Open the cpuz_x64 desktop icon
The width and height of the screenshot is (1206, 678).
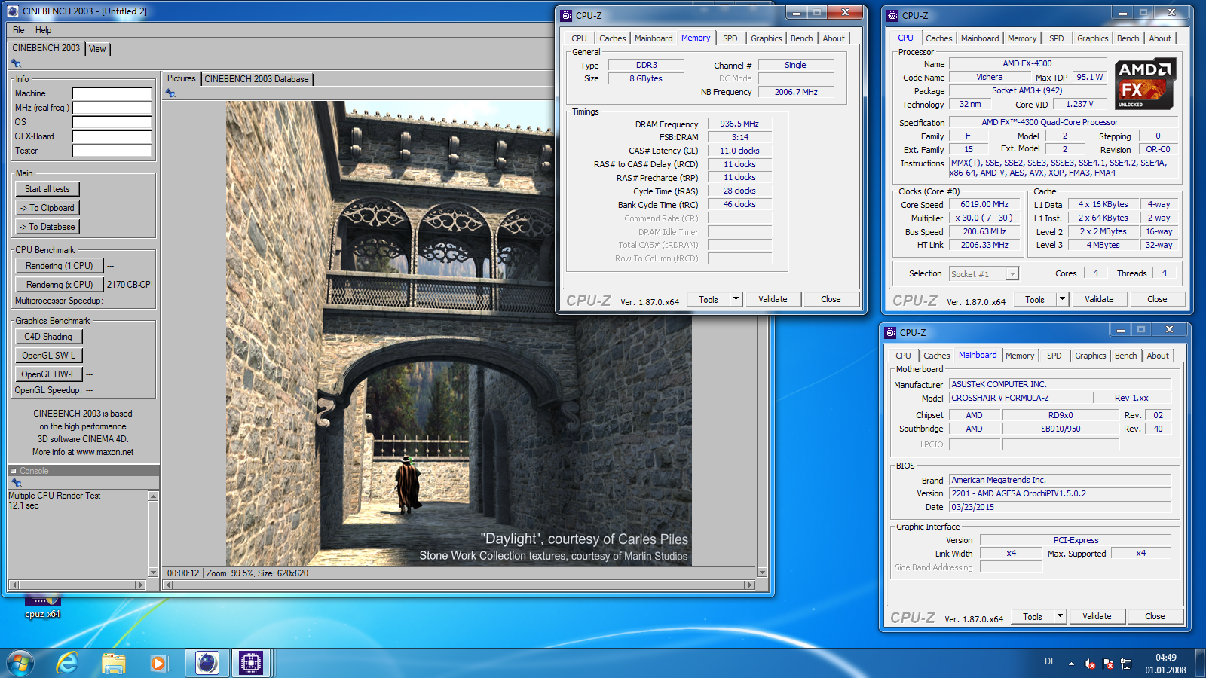click(x=42, y=607)
